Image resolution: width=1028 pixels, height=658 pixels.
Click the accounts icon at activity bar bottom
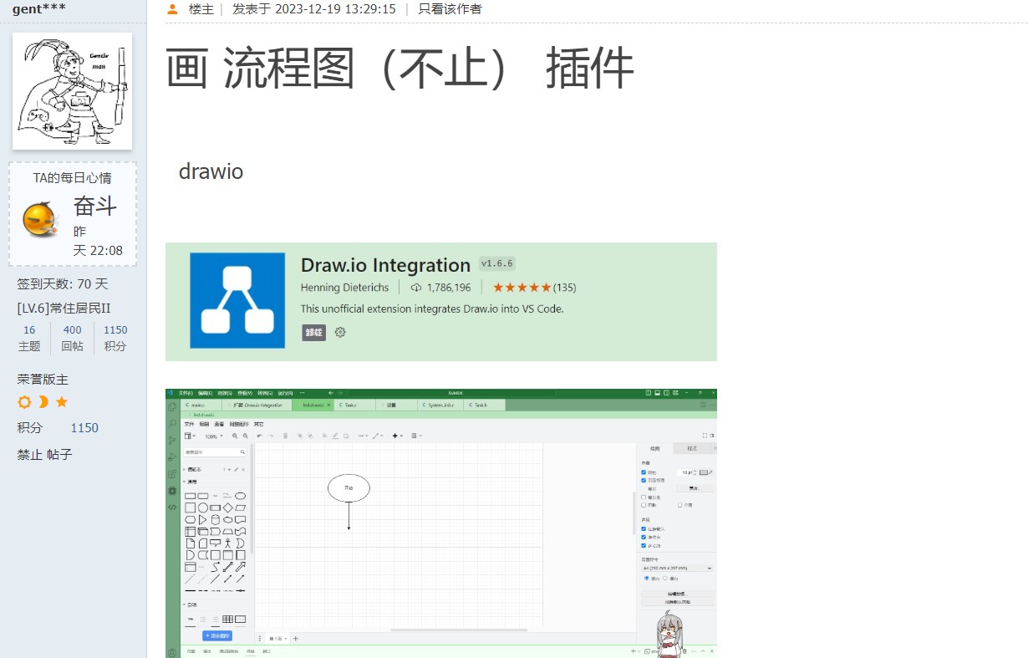coord(172,653)
